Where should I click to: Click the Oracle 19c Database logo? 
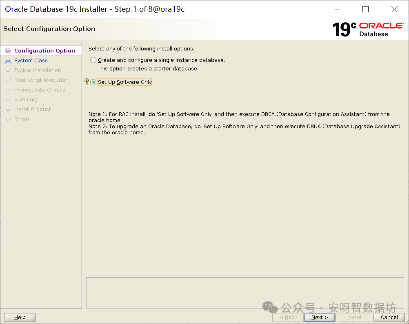point(368,29)
